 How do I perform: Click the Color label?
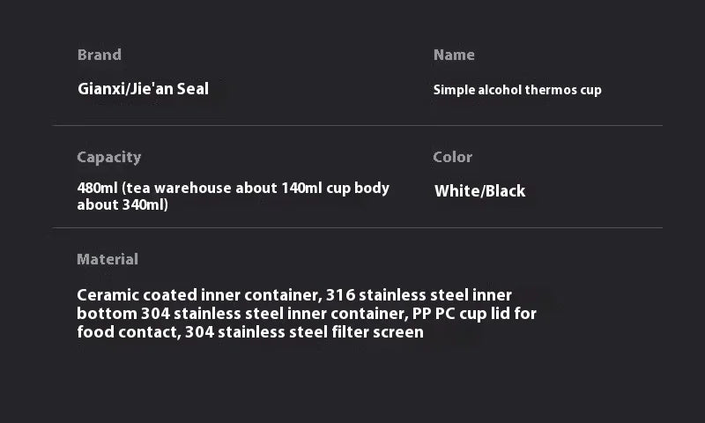click(x=452, y=157)
